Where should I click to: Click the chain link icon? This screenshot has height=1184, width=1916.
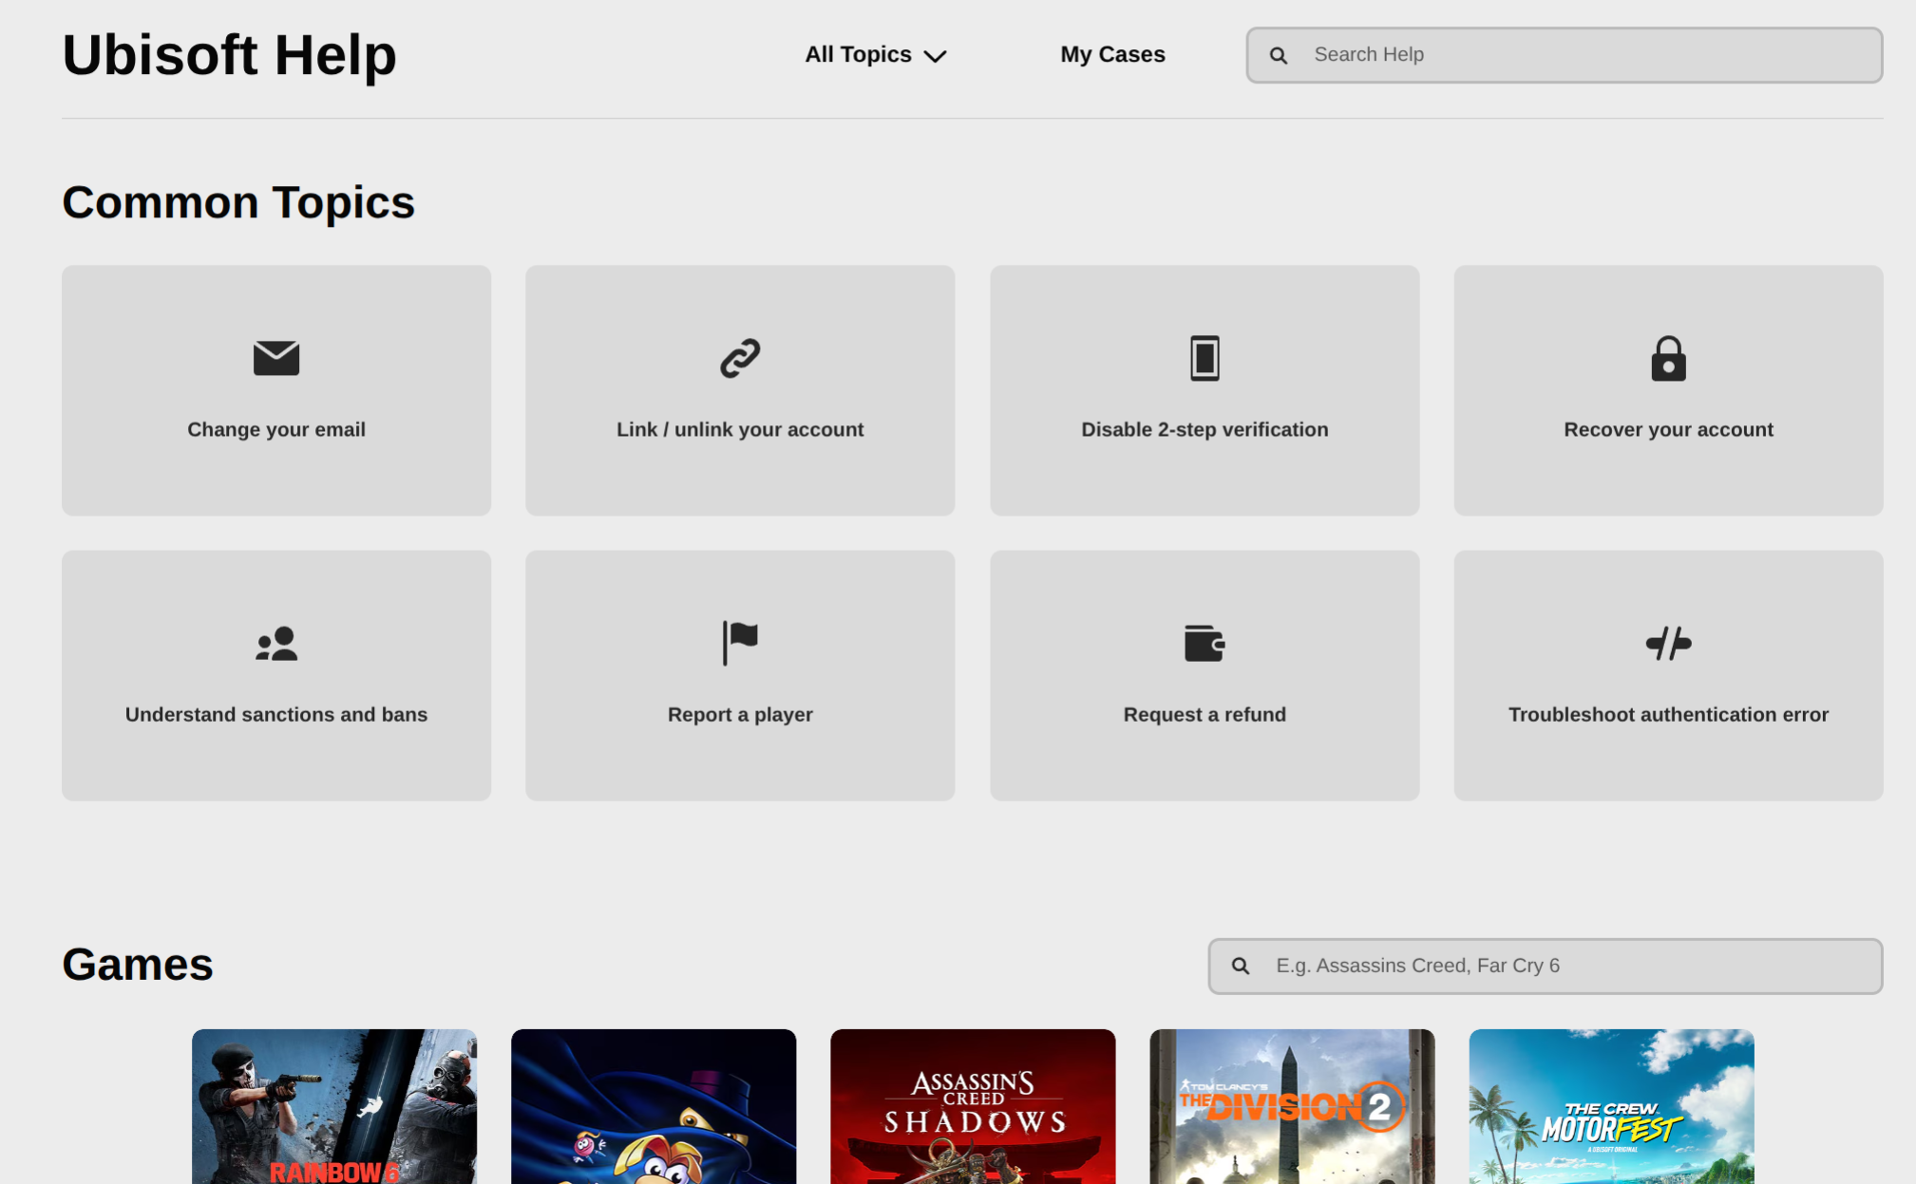pyautogui.click(x=740, y=358)
